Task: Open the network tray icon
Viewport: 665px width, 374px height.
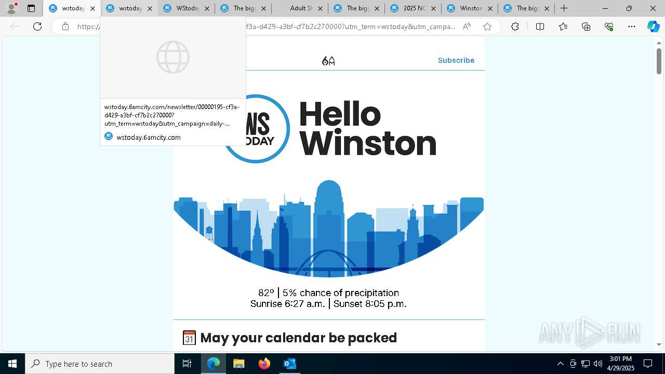Action: tap(586, 364)
